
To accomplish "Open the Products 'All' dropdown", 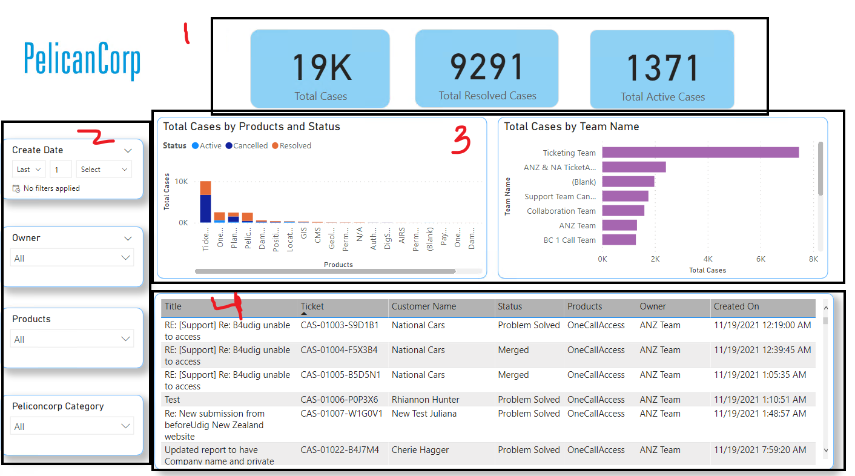I will 71,338.
